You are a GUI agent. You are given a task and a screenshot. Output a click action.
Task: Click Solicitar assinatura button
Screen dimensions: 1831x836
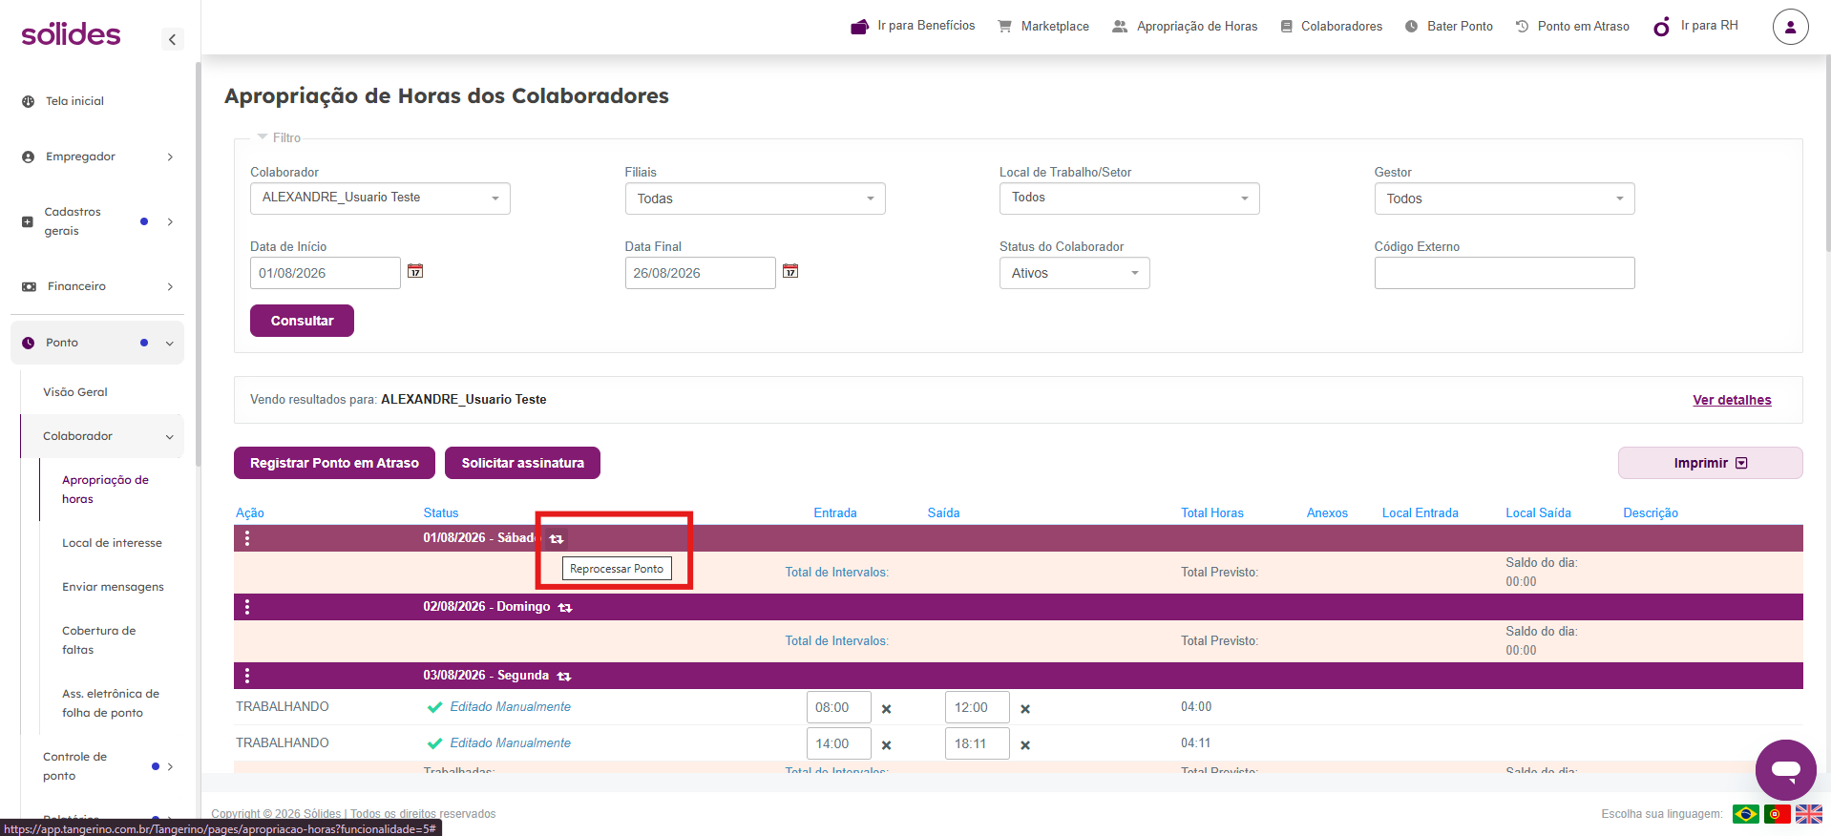click(522, 463)
